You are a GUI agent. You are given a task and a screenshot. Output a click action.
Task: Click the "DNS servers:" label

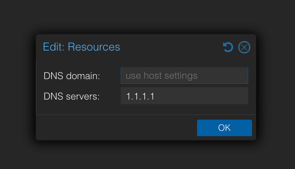tap(72, 96)
